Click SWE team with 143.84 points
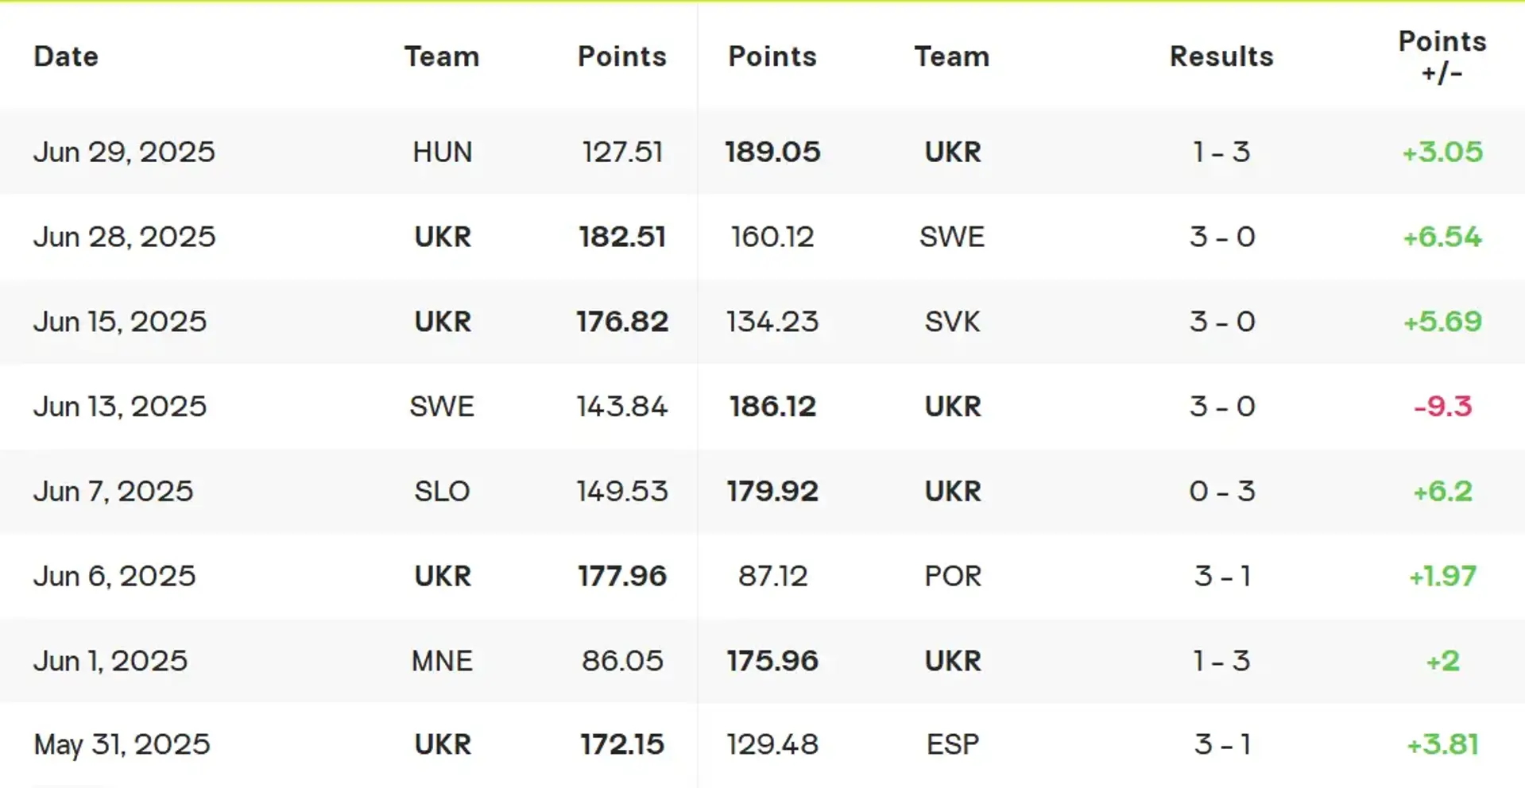 click(x=442, y=407)
